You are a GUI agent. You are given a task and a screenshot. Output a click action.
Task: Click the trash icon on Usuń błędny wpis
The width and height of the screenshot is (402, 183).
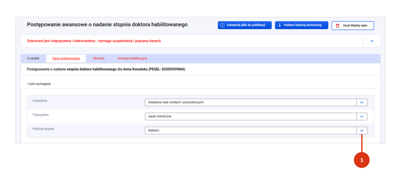(338, 26)
